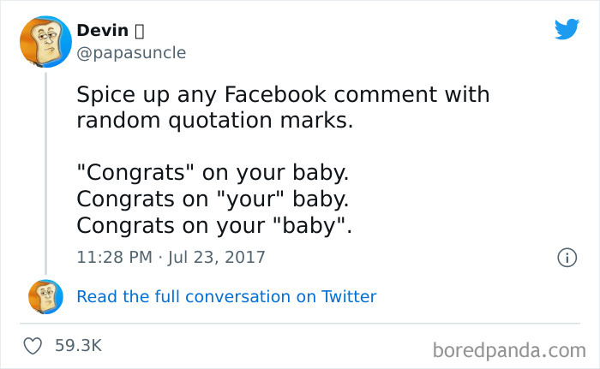The height and width of the screenshot is (369, 600).
Task: Open the tweet info circle icon
Action: 566,257
